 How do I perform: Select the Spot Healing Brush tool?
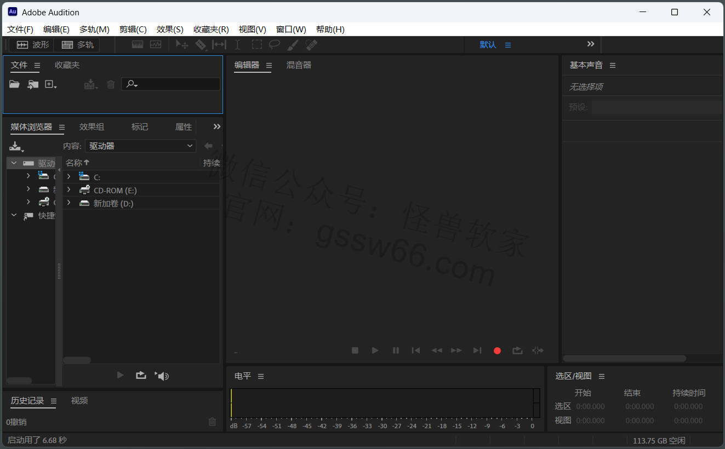(311, 45)
